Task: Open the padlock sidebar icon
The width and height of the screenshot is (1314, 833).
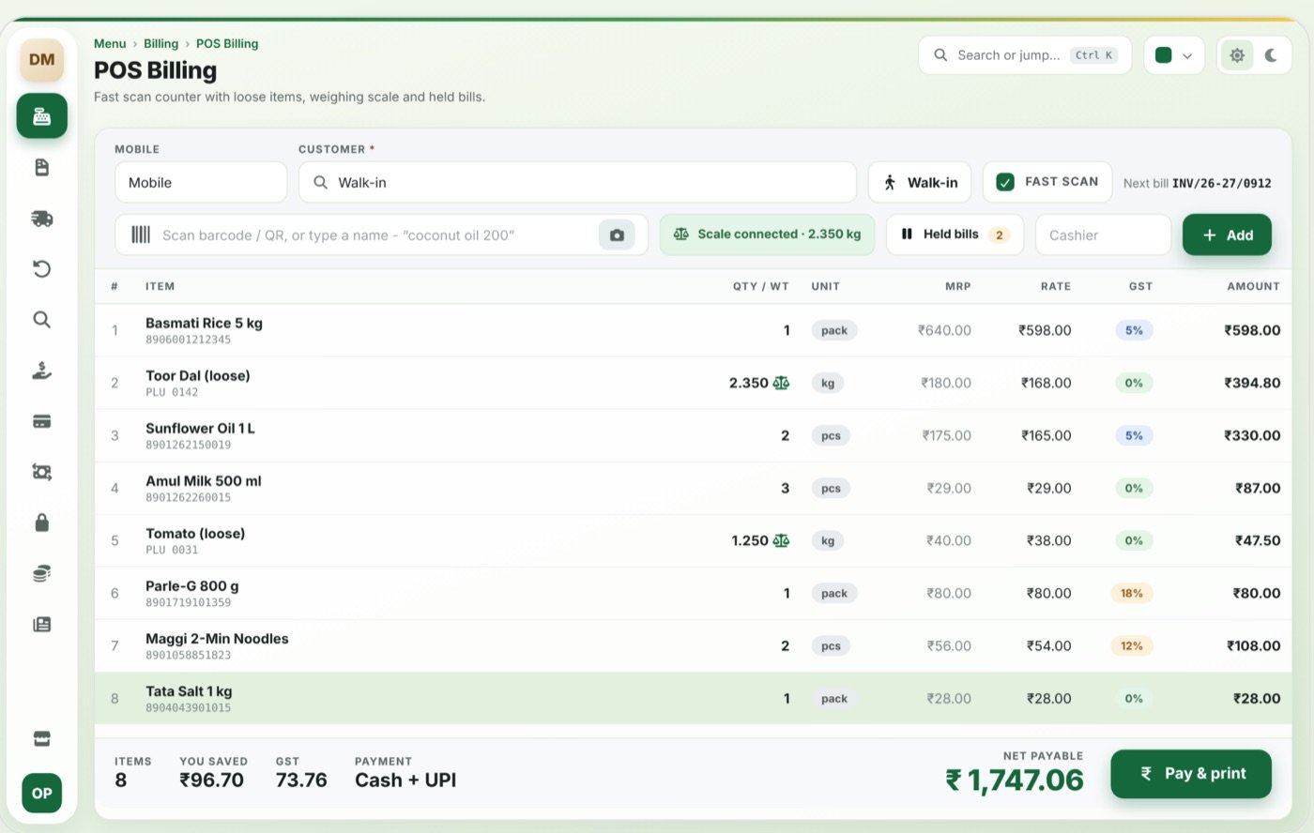Action: pos(41,523)
